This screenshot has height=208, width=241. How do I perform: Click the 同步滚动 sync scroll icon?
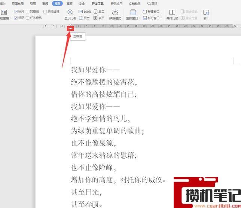pyautogui.click(x=182, y=12)
